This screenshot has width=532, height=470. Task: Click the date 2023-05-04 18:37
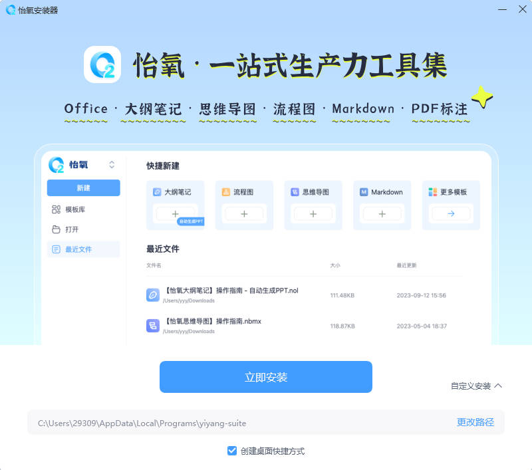pos(422,326)
